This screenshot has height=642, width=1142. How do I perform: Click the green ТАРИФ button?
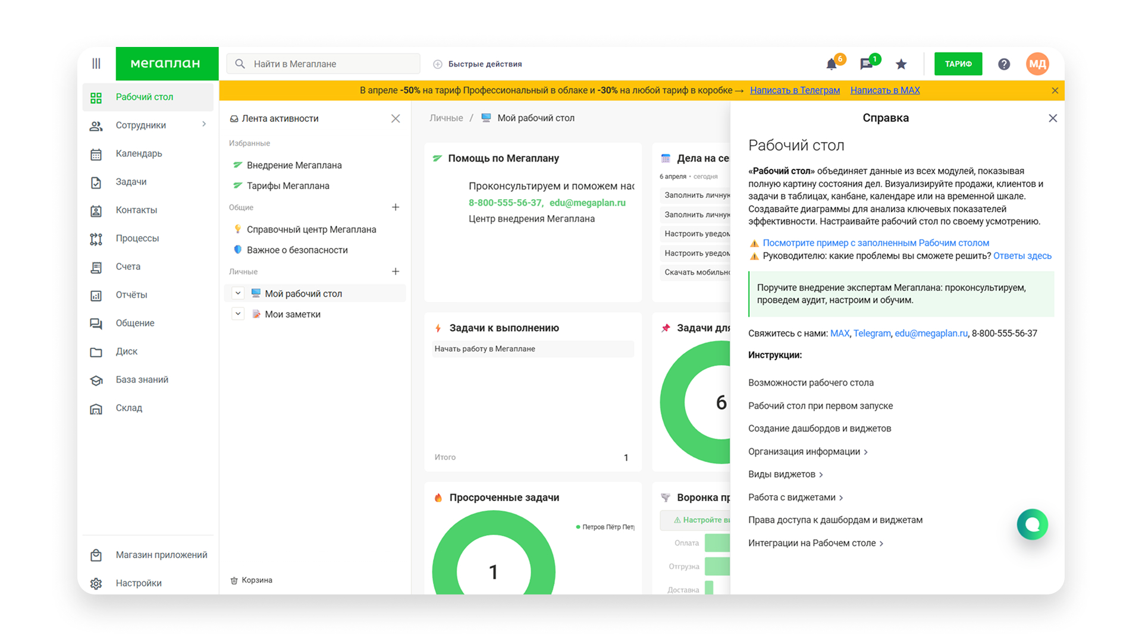click(958, 64)
